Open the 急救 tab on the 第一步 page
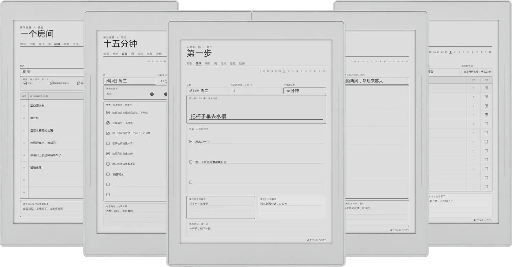512x267 pixels. (233, 63)
